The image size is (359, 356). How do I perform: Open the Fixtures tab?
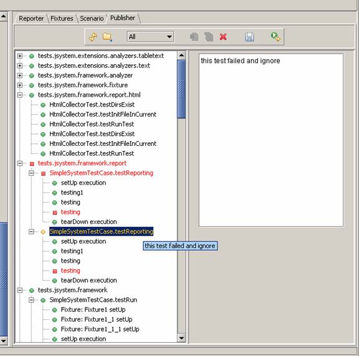[62, 19]
